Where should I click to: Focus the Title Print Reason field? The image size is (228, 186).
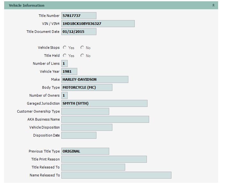coord(104,159)
